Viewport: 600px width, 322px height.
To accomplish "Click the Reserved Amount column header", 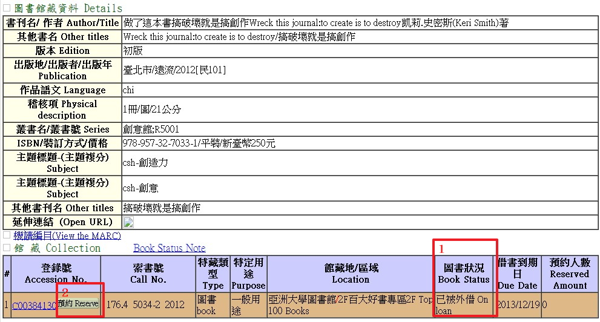I will [x=569, y=274].
